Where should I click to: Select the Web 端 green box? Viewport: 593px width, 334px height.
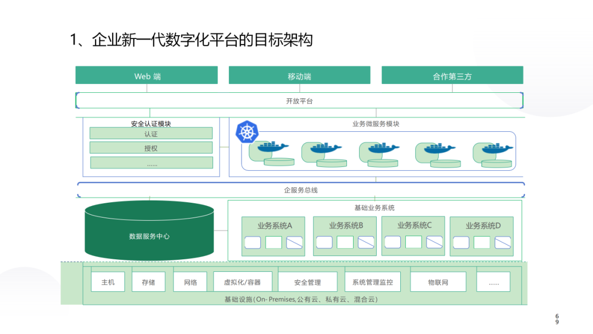147,75
